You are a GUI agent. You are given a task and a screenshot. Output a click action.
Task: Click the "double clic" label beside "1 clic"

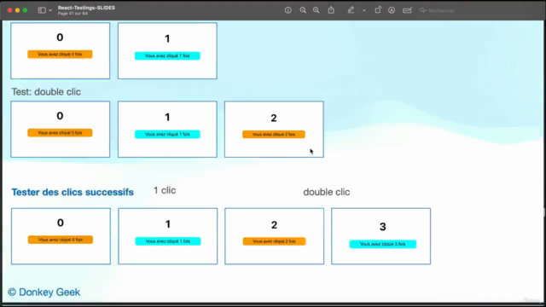[326, 192]
